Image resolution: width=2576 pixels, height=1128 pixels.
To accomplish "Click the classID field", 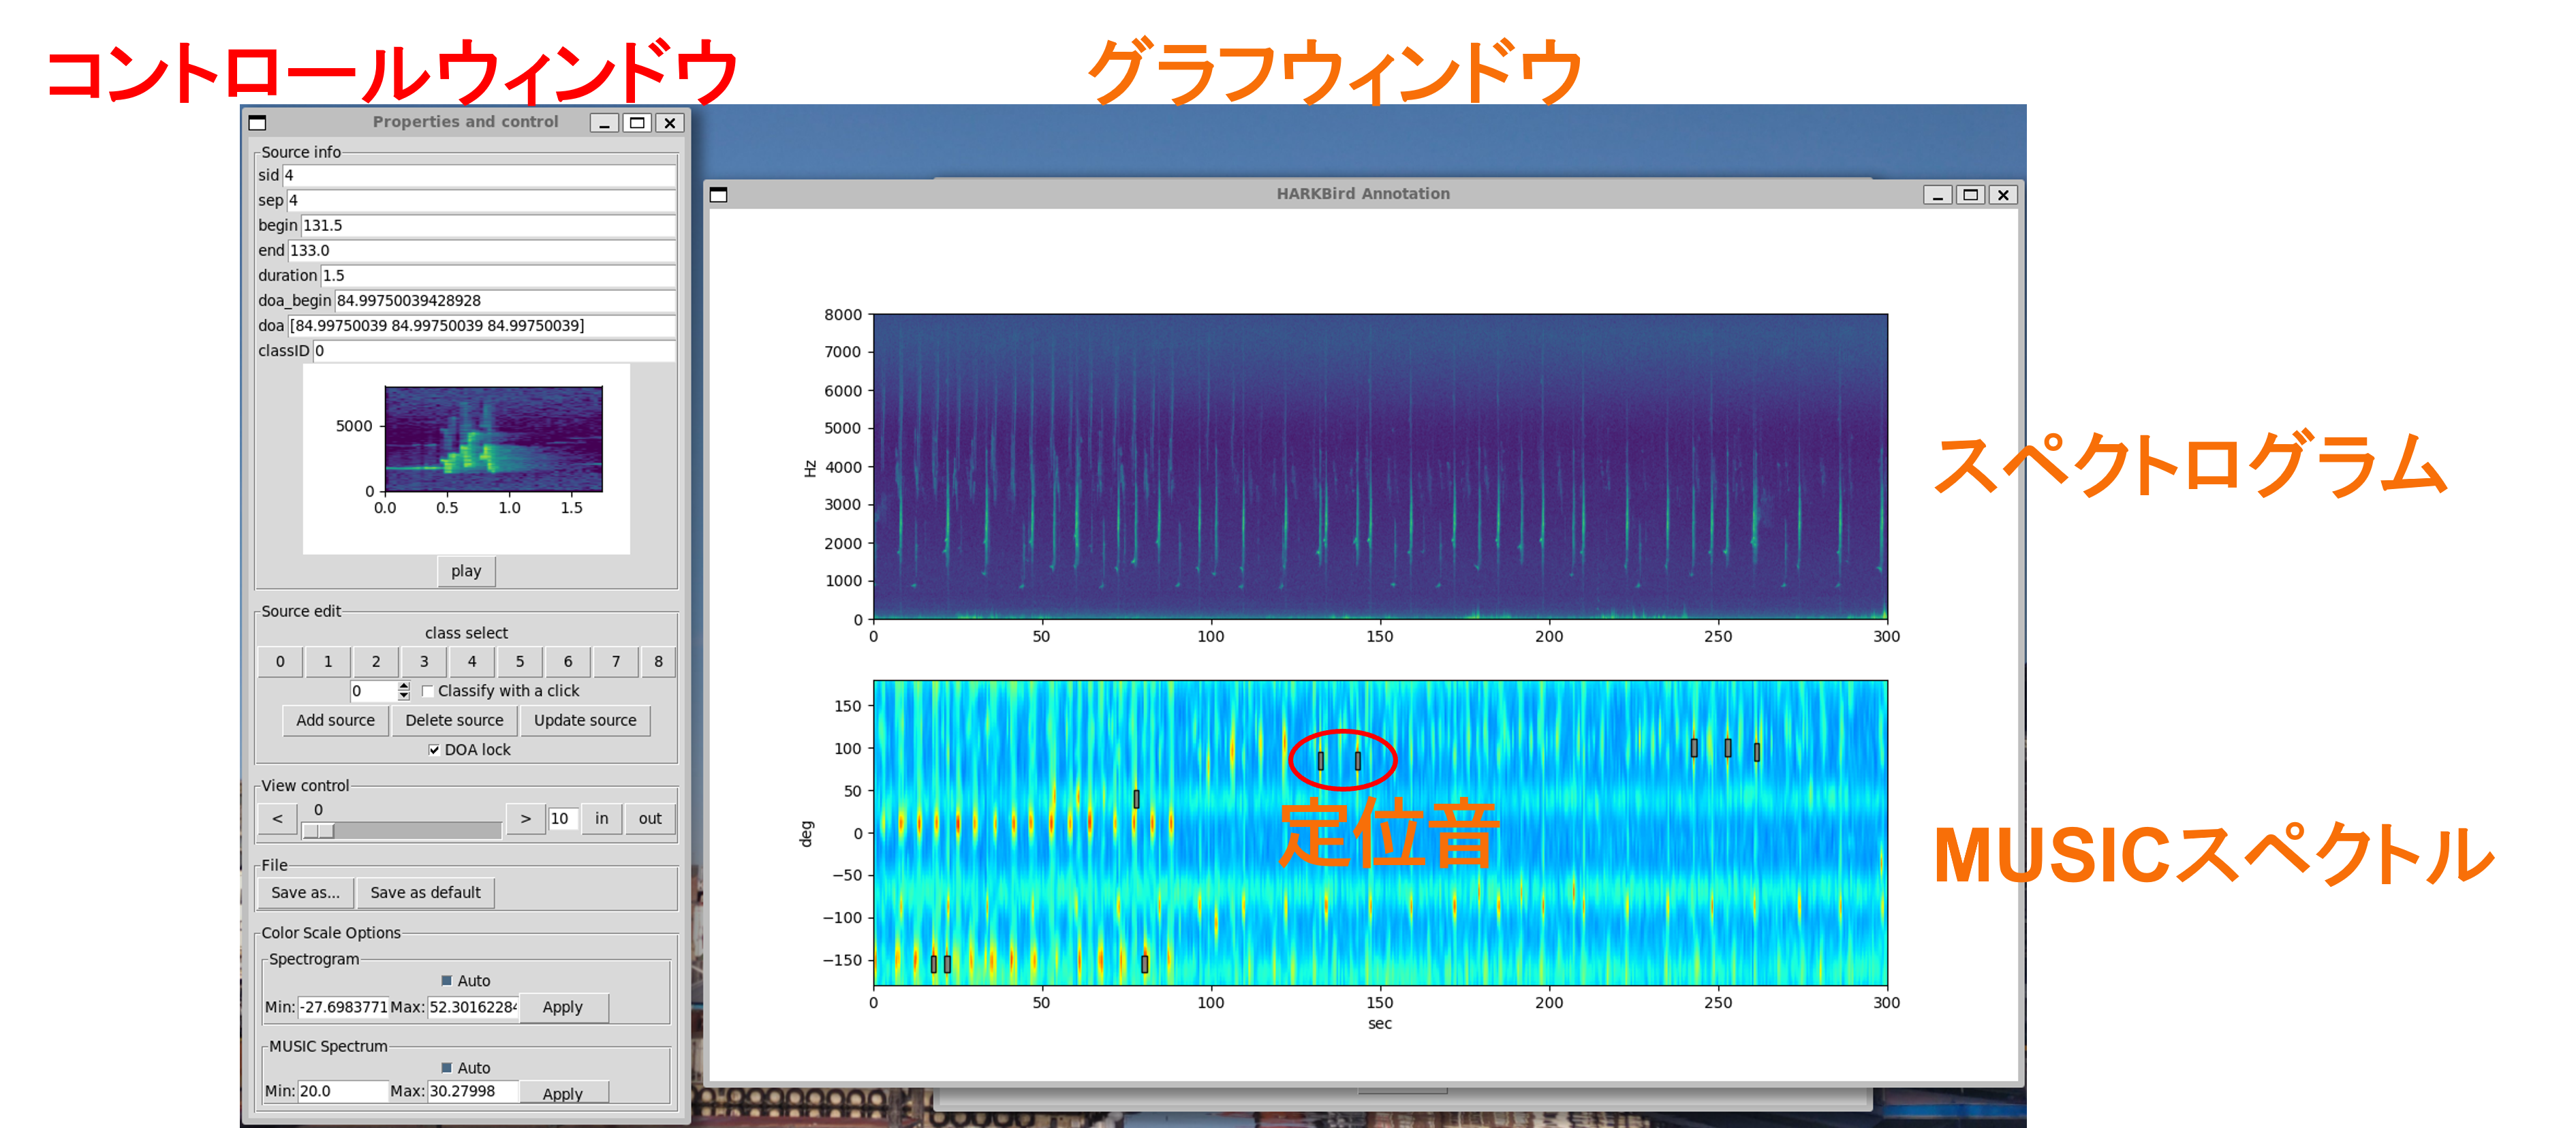I will [494, 351].
